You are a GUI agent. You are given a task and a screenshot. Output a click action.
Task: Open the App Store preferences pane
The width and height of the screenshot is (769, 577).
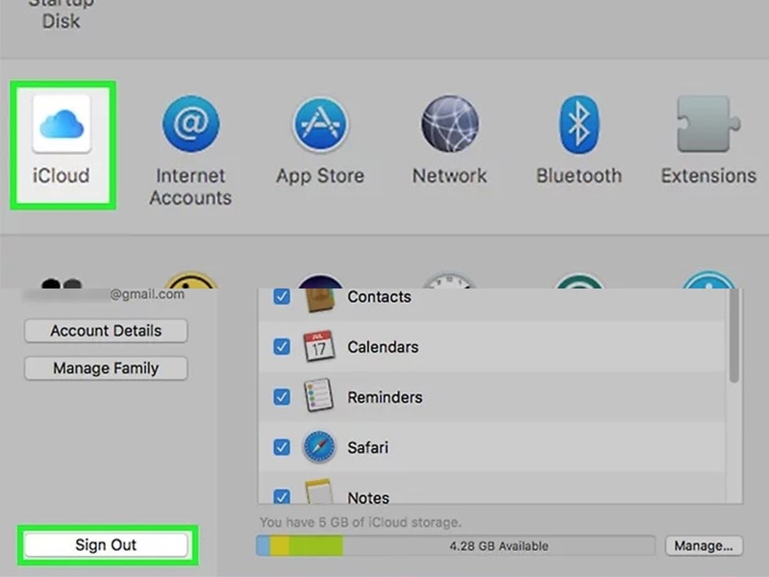click(x=320, y=126)
